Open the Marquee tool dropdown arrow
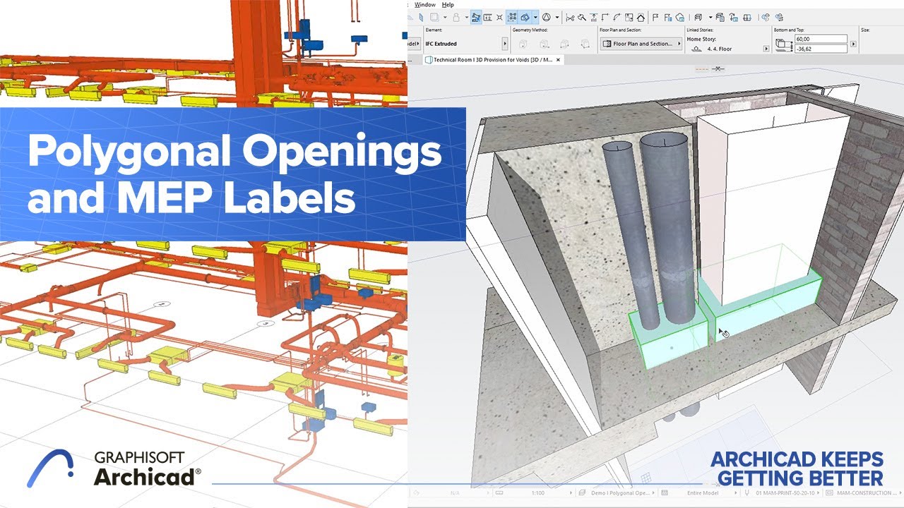 click(445, 17)
